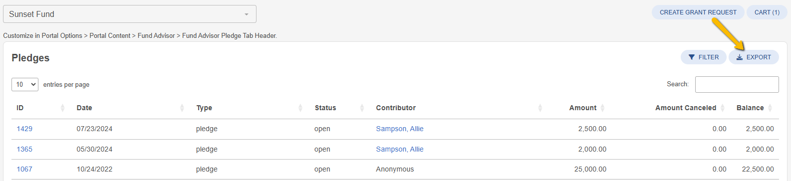Image resolution: width=791 pixels, height=181 pixels.
Task: Sort by Type column sort icon
Action: (x=300, y=108)
